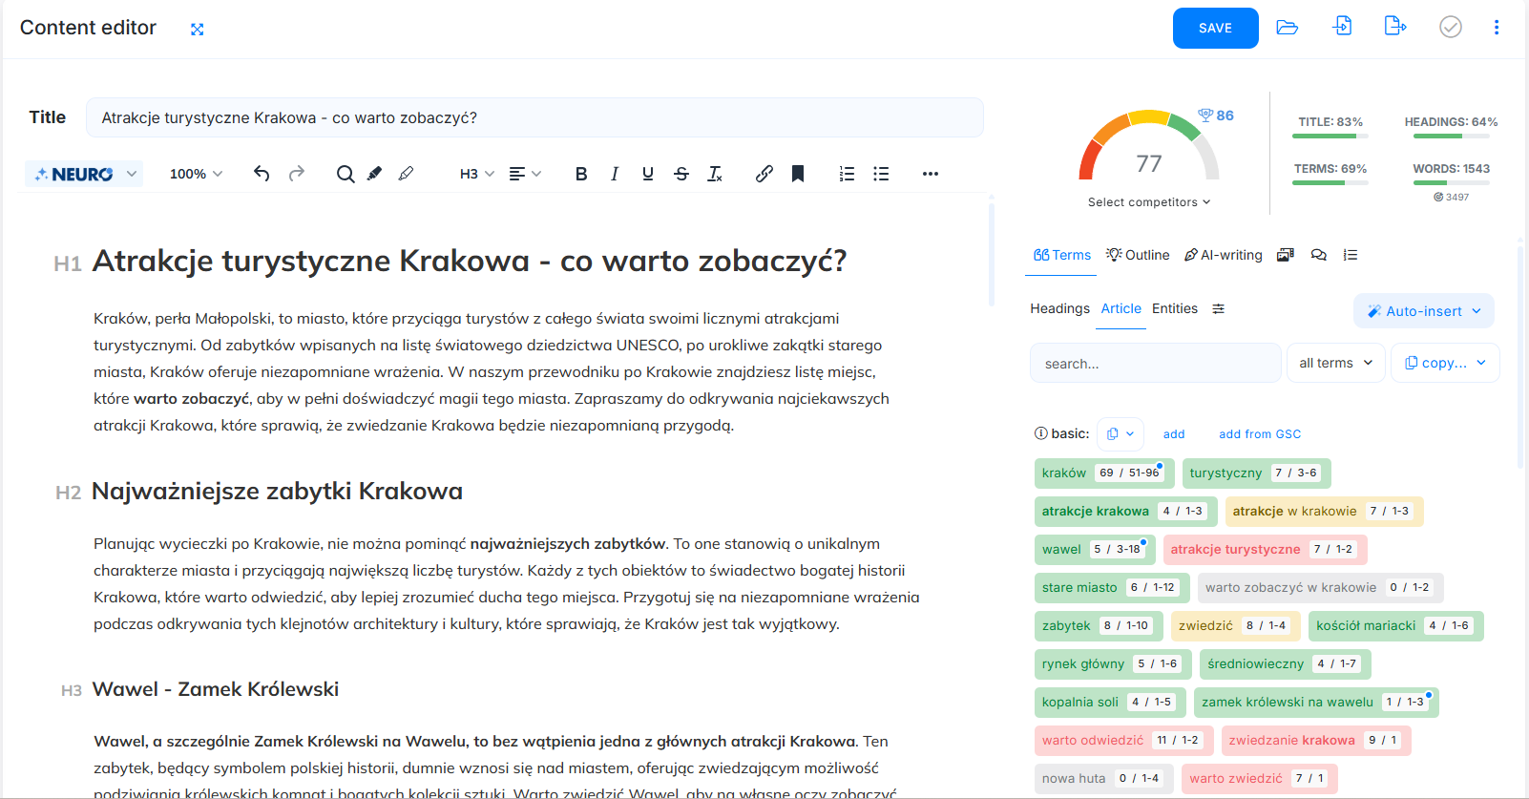
Task: Expand the 'all terms' filter dropdown
Action: click(x=1335, y=363)
